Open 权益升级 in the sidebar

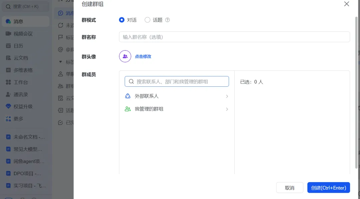[23, 106]
